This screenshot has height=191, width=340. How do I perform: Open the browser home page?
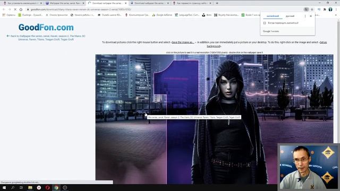21,10
